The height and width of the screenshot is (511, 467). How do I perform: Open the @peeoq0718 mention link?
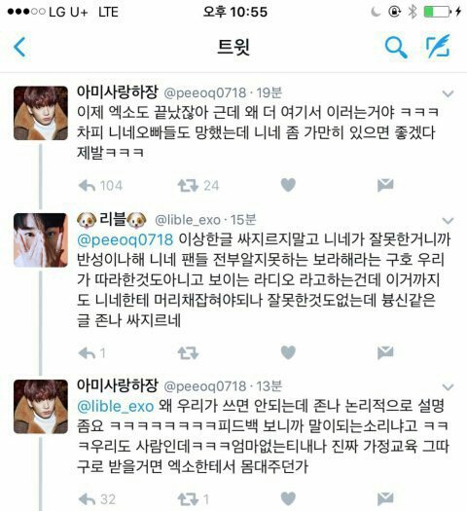tap(126, 240)
